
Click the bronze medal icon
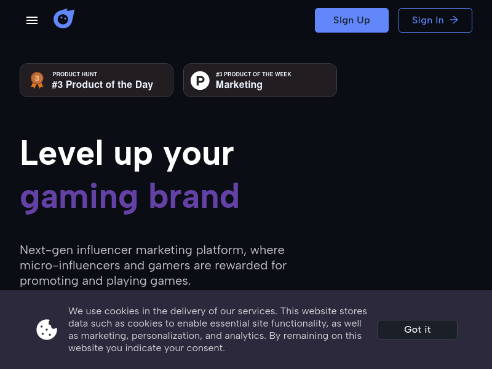point(37,80)
